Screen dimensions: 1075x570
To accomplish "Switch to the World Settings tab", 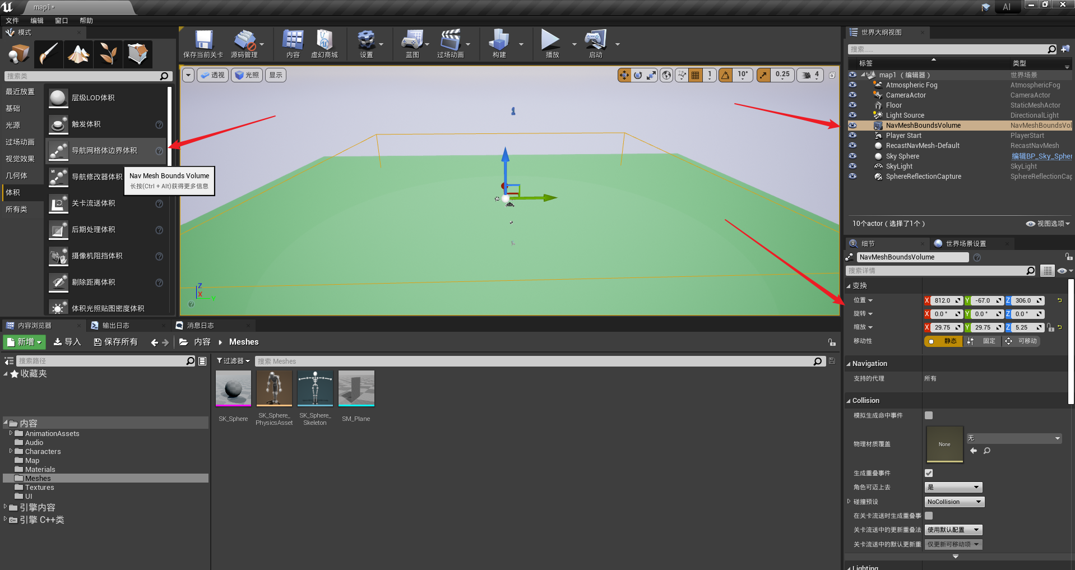I will click(966, 244).
